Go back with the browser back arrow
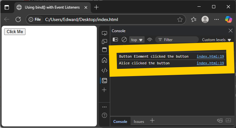236x128 pixels. [7, 19]
